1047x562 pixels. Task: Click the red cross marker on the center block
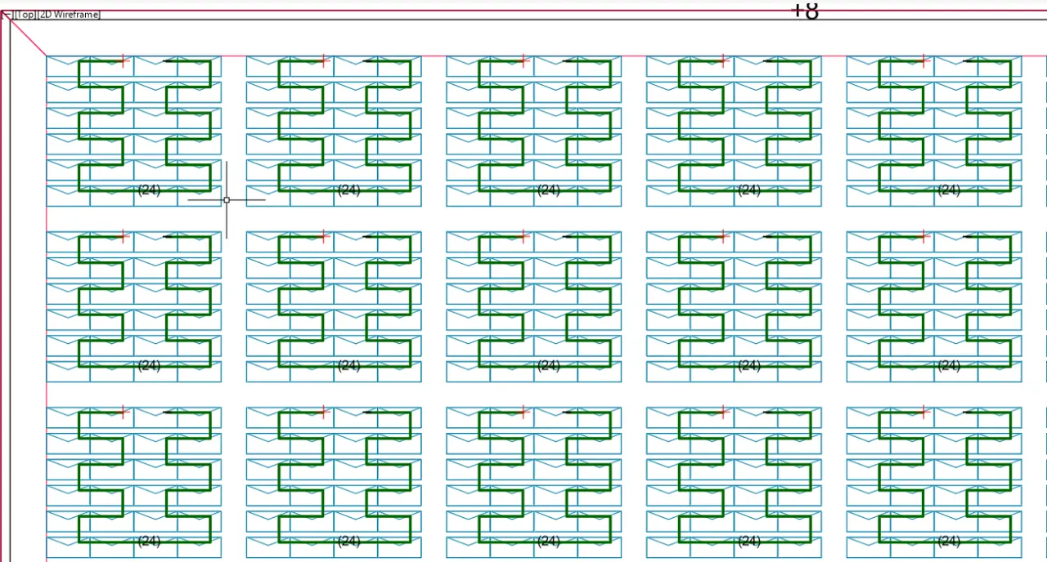(x=523, y=236)
